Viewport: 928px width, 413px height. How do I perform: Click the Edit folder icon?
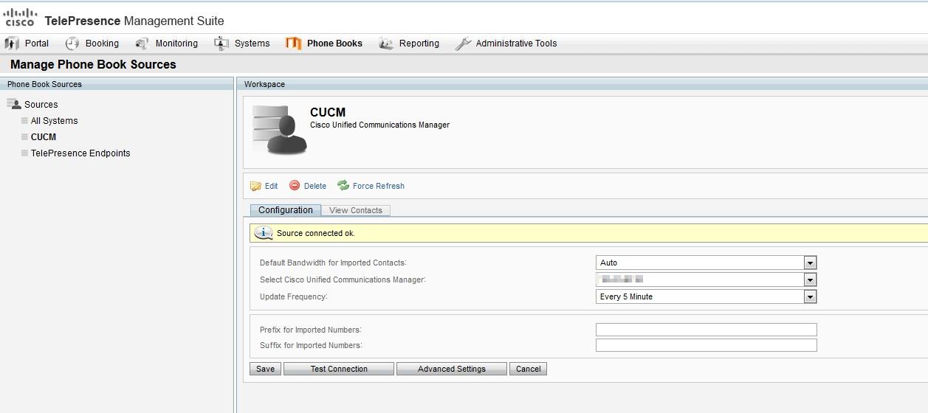coord(256,186)
